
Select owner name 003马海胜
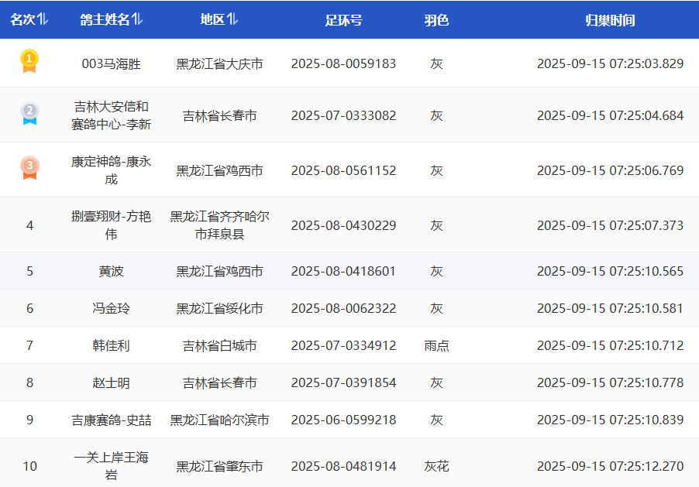click(x=111, y=63)
